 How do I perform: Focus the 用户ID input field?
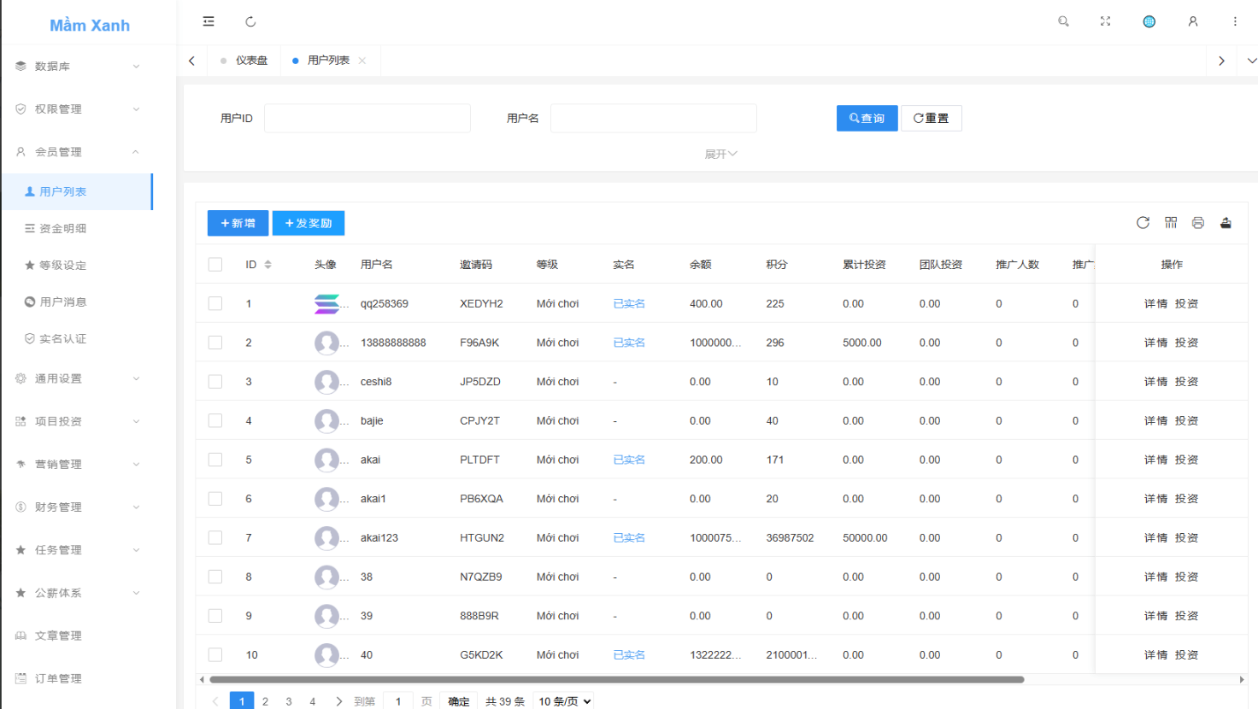click(367, 118)
